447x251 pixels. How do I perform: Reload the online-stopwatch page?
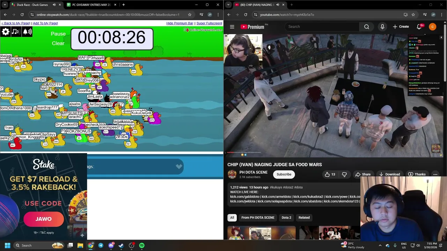[x=22, y=15]
